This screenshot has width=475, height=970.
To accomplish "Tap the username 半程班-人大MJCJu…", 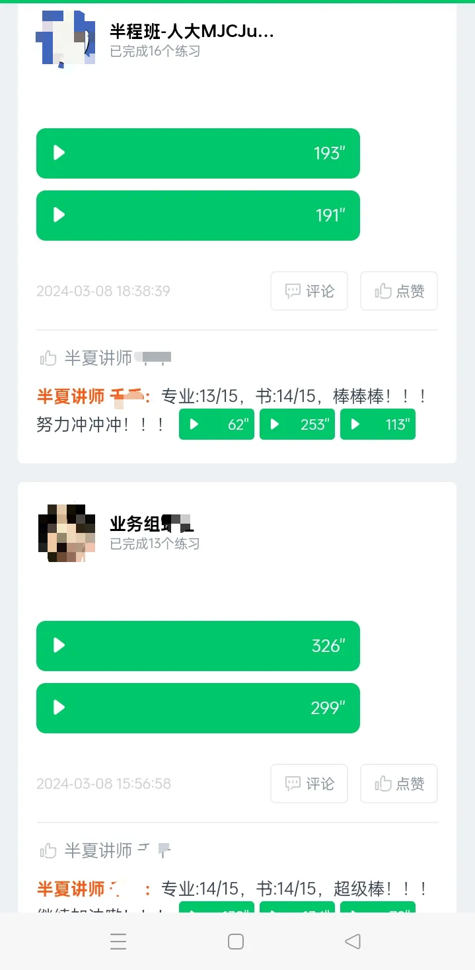I will click(x=192, y=31).
